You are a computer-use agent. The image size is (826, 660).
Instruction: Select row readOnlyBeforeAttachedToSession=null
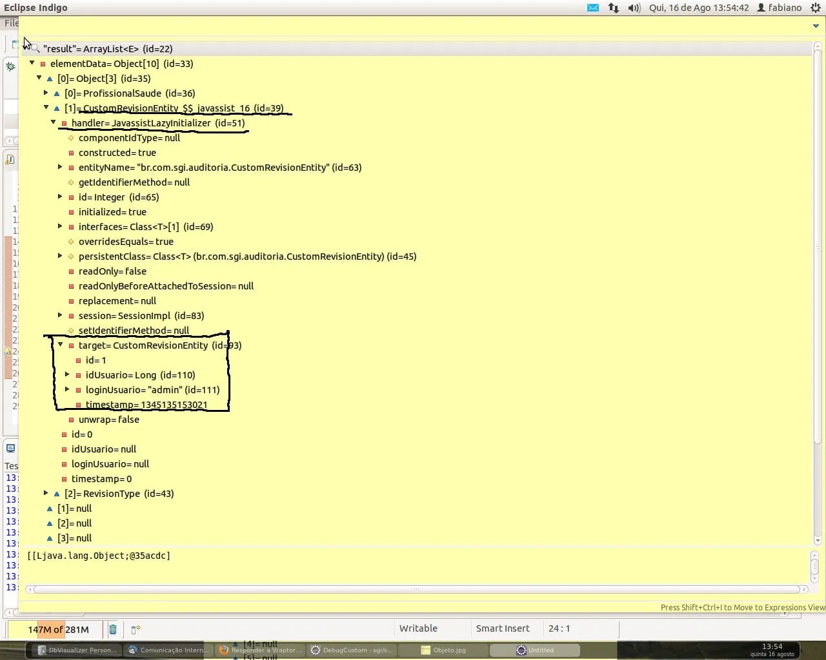[166, 286]
